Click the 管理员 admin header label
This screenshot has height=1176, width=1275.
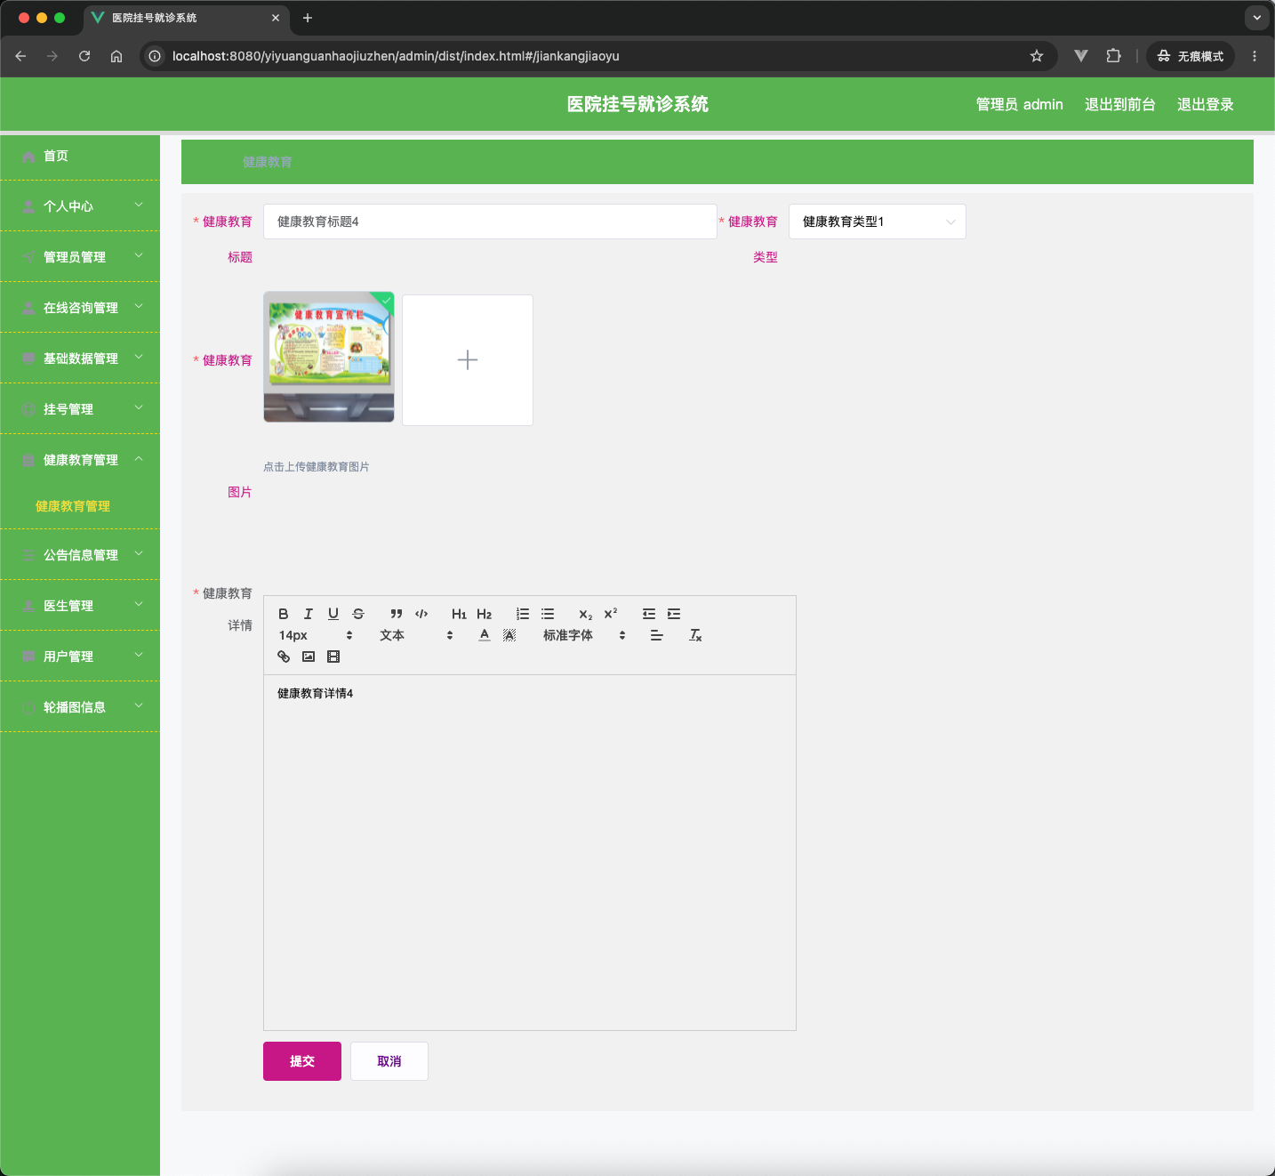(x=1019, y=104)
